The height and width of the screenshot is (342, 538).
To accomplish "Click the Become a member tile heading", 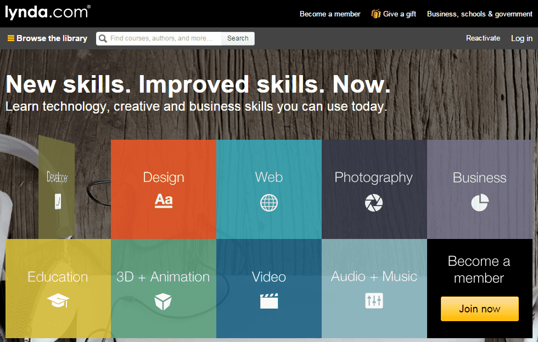I will (x=479, y=270).
